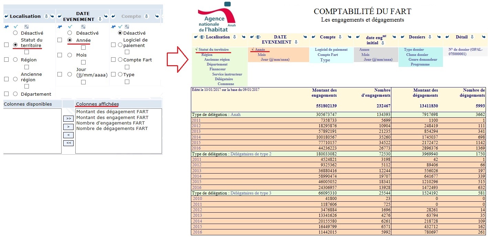Click the grid icon under Localisation in the left panel
The height and width of the screenshot is (237, 488).
click(27, 26)
